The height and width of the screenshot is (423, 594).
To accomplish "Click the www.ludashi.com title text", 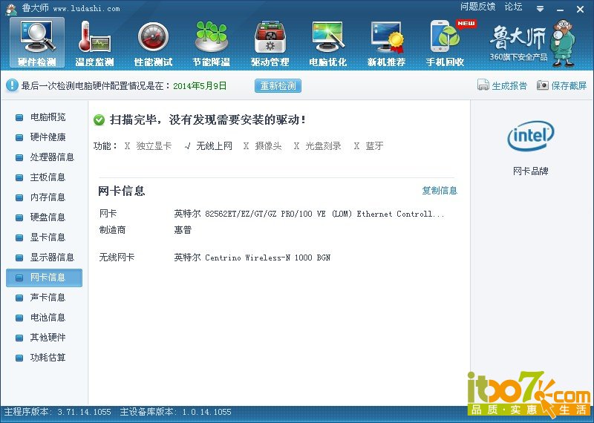I will click(x=86, y=8).
